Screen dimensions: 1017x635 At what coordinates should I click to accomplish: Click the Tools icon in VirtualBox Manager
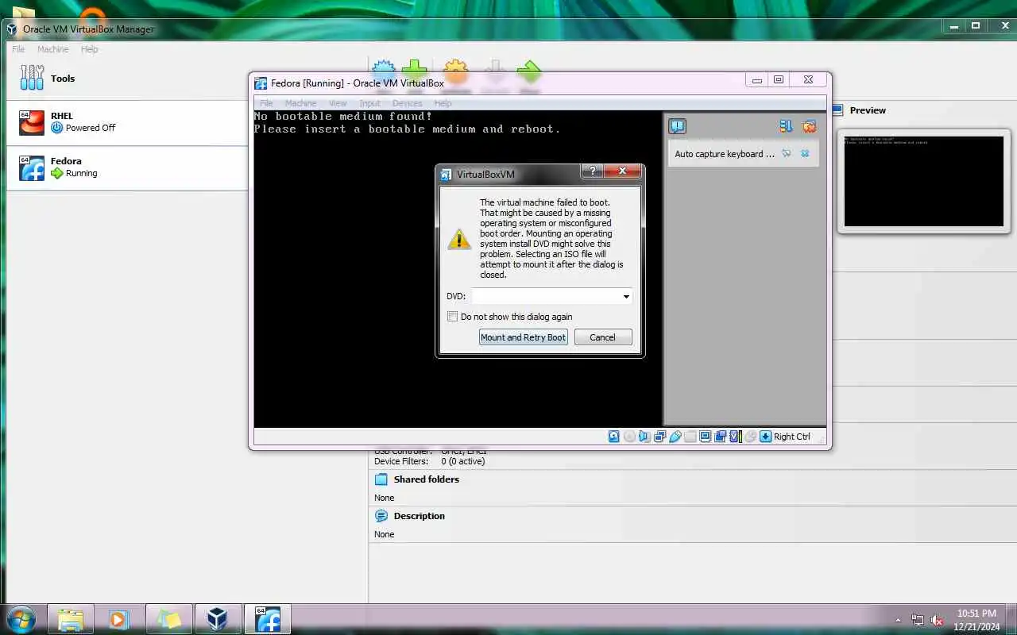tap(32, 78)
